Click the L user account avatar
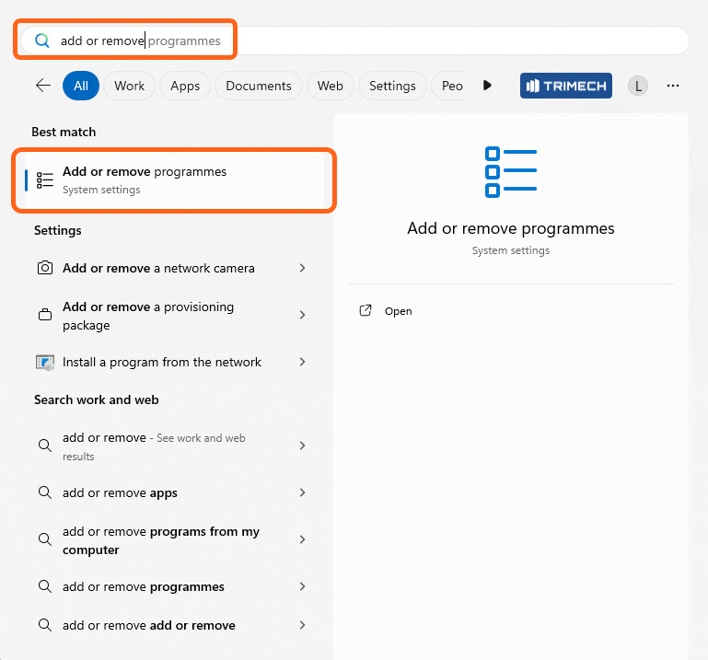The height and width of the screenshot is (660, 708). pyautogui.click(x=637, y=86)
